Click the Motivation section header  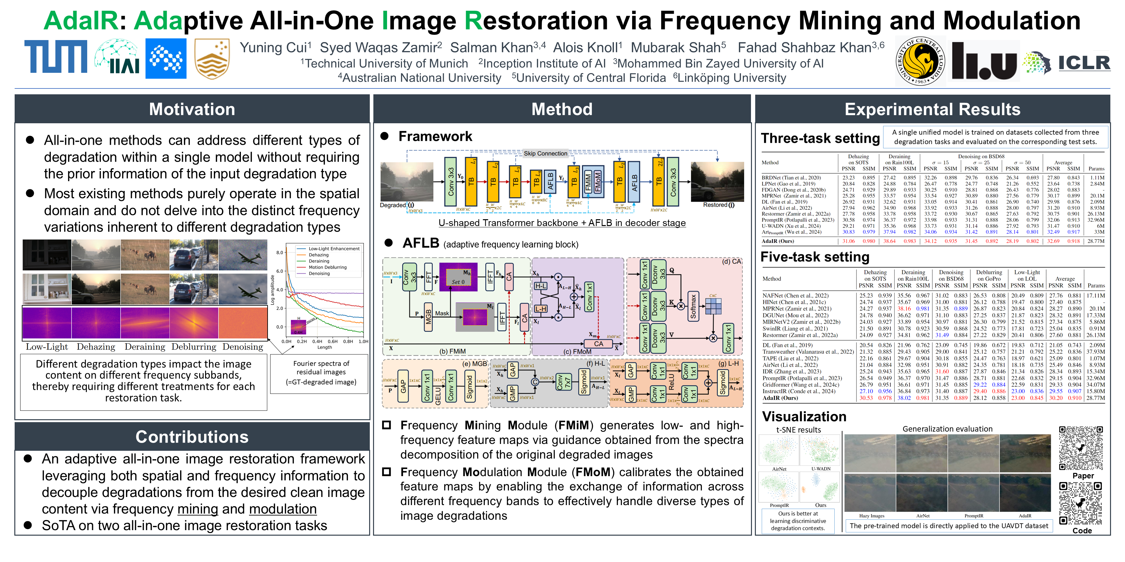(x=192, y=109)
